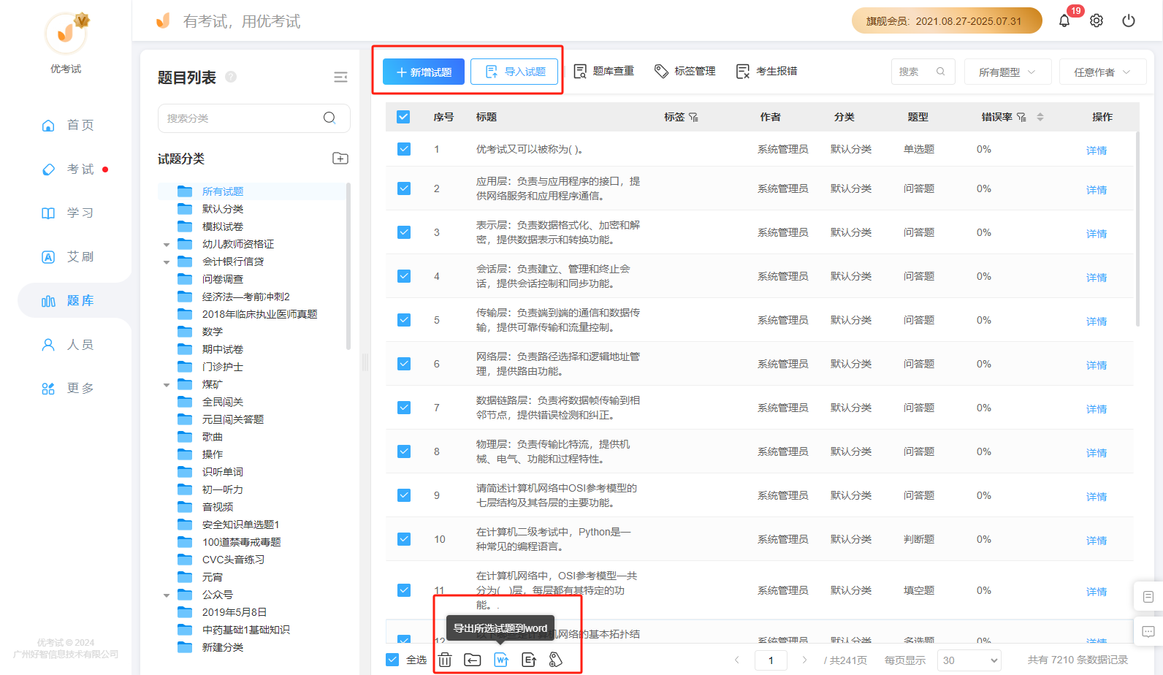Toggle the bottom 全选 checkbox

click(392, 660)
